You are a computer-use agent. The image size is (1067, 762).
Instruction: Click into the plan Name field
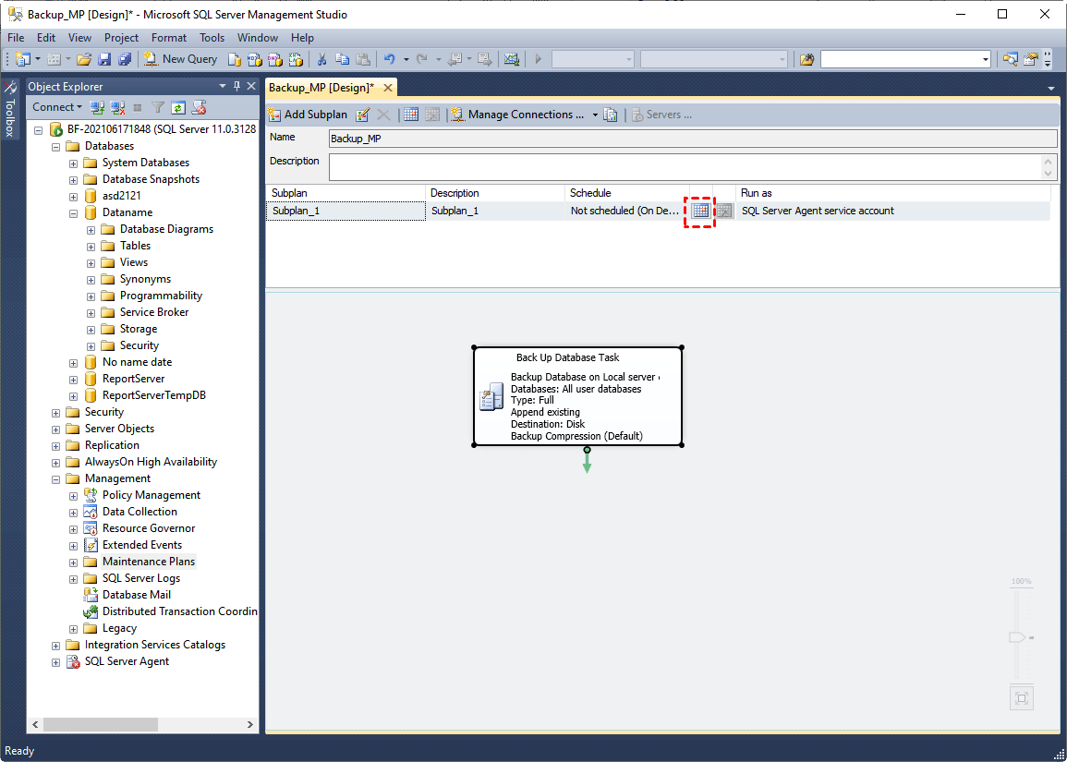[693, 139]
